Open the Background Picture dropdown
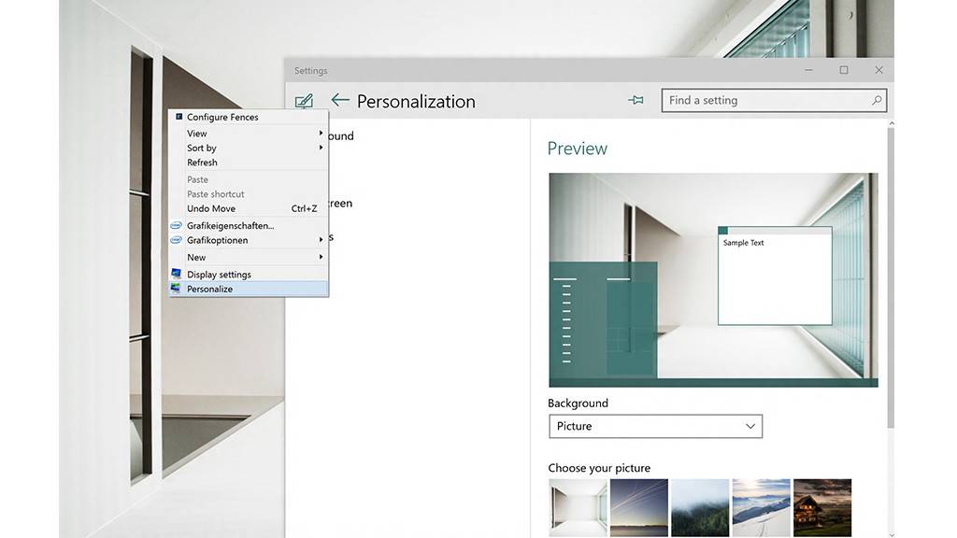This screenshot has width=957, height=538. 655,426
